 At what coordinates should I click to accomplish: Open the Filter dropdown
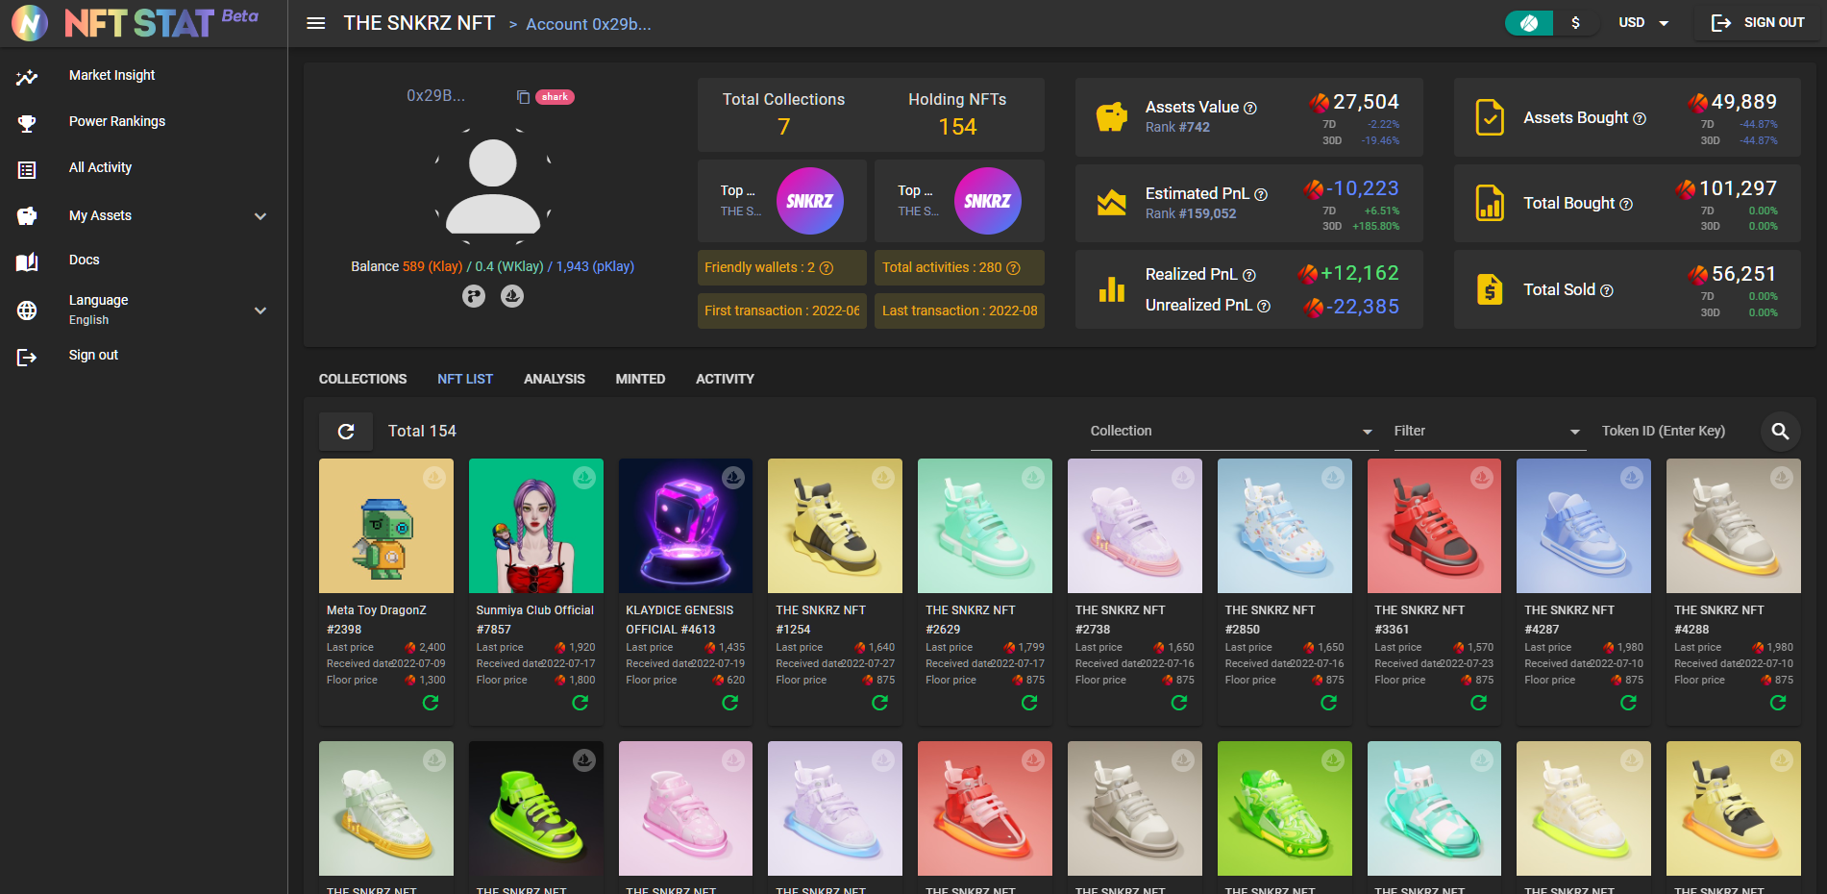1486,432
